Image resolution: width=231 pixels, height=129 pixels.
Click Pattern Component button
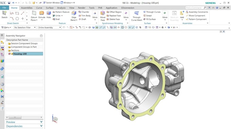click(x=196, y=19)
